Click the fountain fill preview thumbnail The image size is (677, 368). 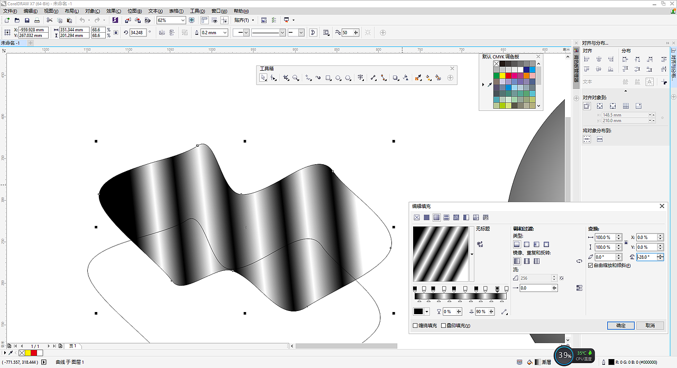click(x=441, y=254)
